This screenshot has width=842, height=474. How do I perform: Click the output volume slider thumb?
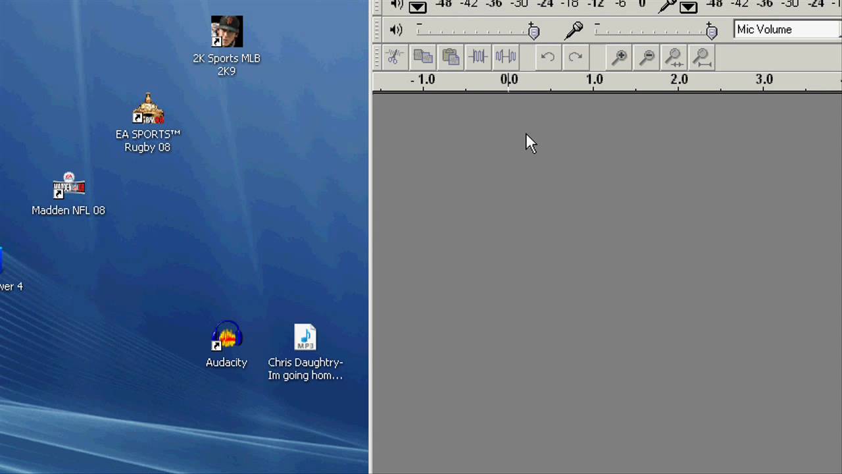[533, 30]
